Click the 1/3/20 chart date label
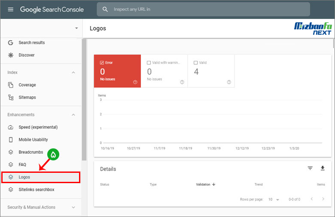This screenshot has width=335, height=217. [x=294, y=148]
